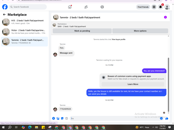Click the Tammie listing thumbnail in chat header

click(56, 17)
